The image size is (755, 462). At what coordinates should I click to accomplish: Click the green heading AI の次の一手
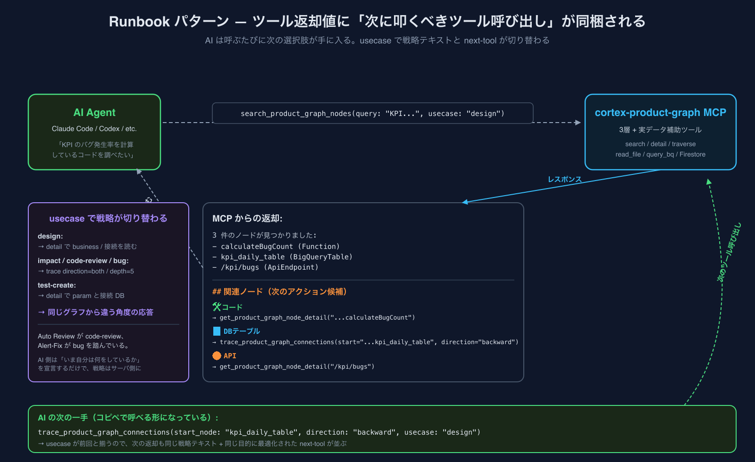pos(128,418)
